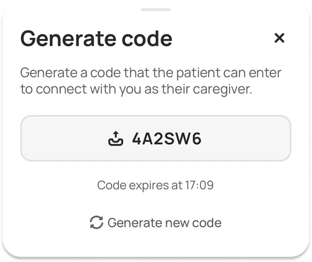Image resolution: width=312 pixels, height=262 pixels.
Task: Tap the share icon beside the code
Action: coord(115,138)
